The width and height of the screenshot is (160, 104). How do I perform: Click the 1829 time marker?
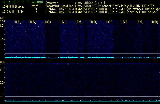[x=139, y=22]
